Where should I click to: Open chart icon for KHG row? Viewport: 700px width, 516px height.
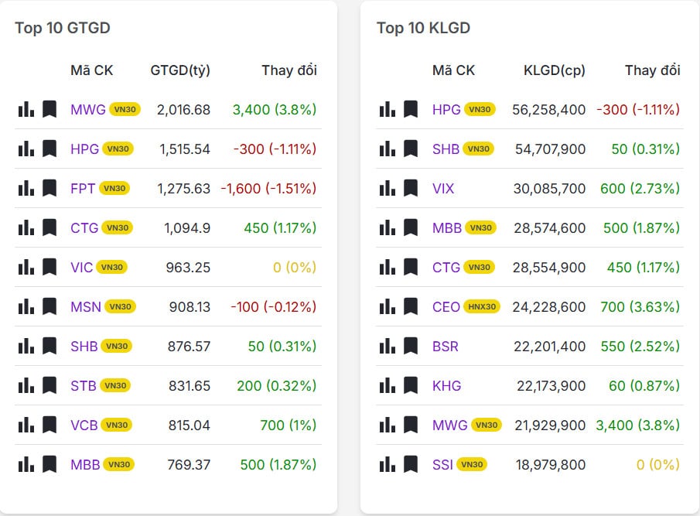pos(388,385)
